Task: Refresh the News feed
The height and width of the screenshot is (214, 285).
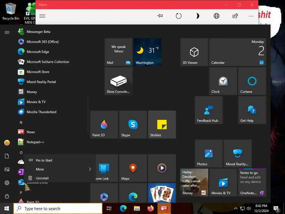Action: pos(178,16)
